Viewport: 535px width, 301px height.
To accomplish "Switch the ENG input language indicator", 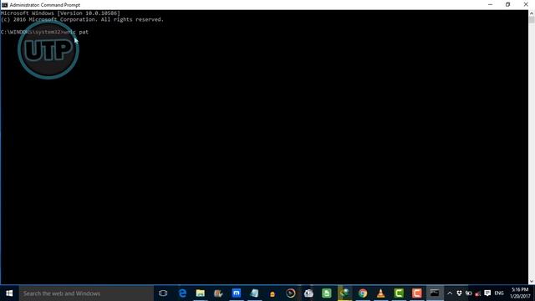I will tap(499, 293).
